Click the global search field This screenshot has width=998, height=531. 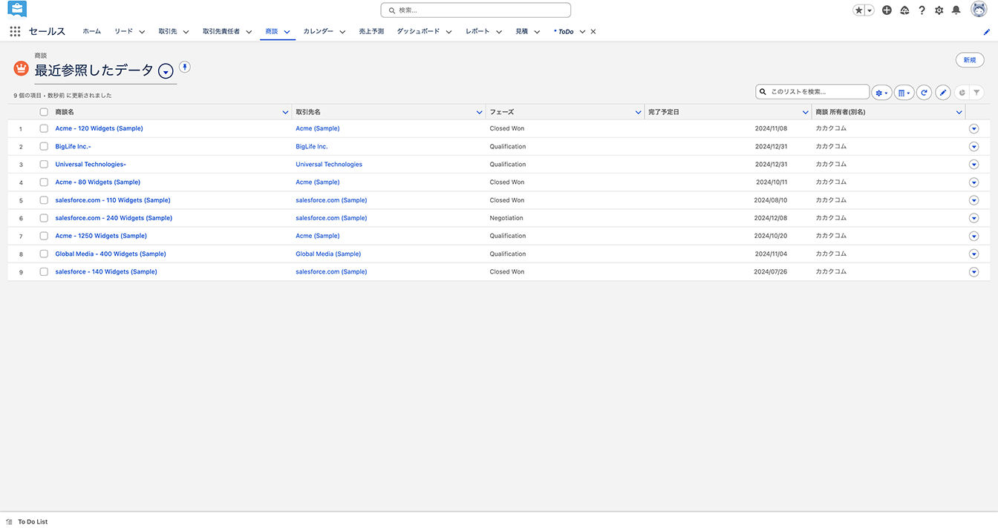[x=476, y=10]
